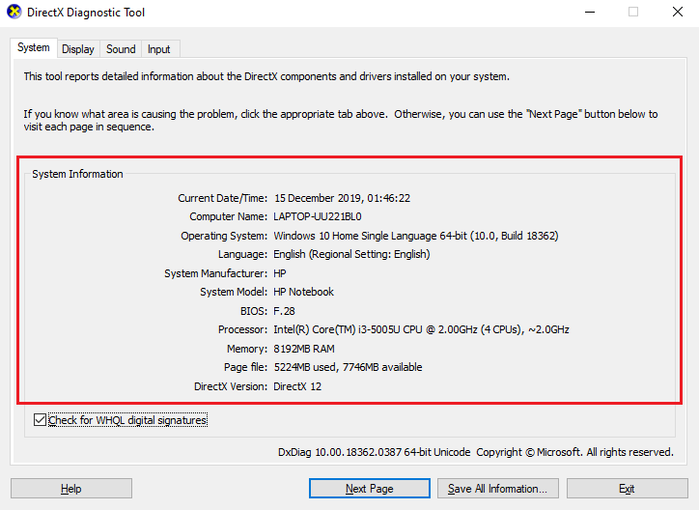Click the Current Date/Time label

[x=222, y=198]
